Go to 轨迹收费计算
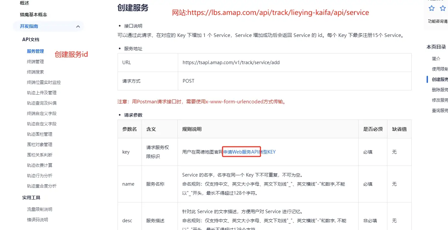This screenshot has height=230, width=448. pyautogui.click(x=40, y=165)
